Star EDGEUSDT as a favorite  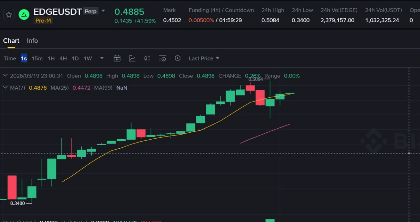coord(9,15)
